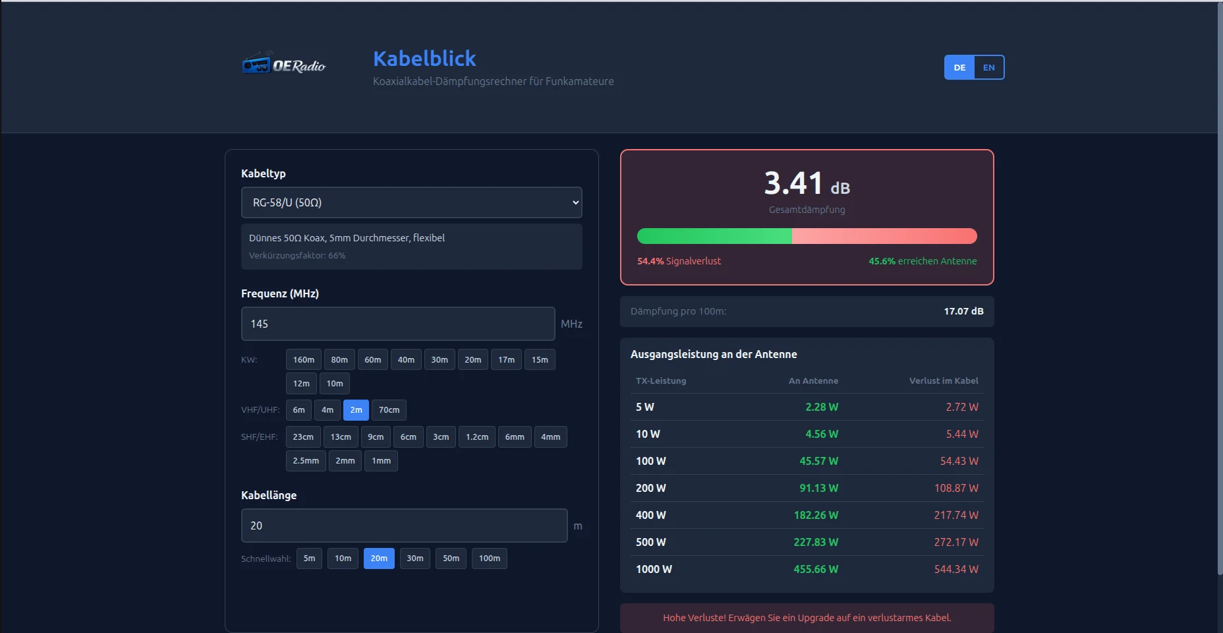Select the 23cm SHF band

(x=303, y=437)
